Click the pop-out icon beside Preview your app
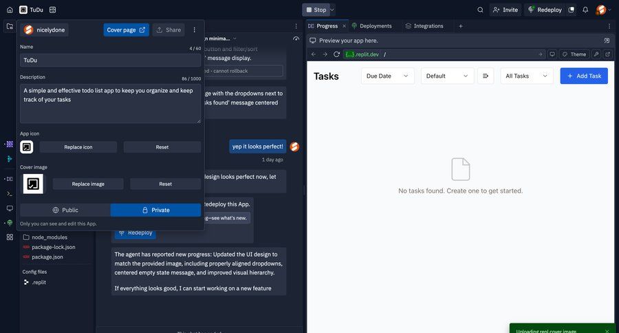The width and height of the screenshot is (619, 333). (x=607, y=41)
